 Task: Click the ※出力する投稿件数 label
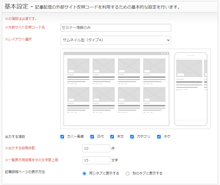coord(20,148)
